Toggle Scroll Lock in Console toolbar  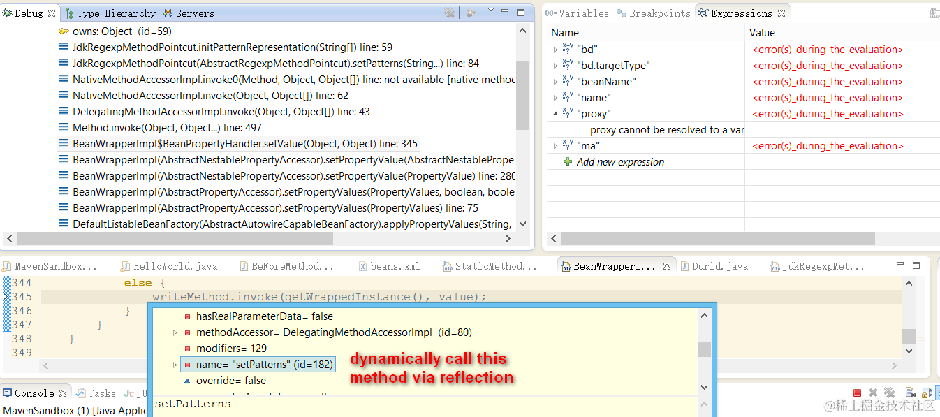927,393
